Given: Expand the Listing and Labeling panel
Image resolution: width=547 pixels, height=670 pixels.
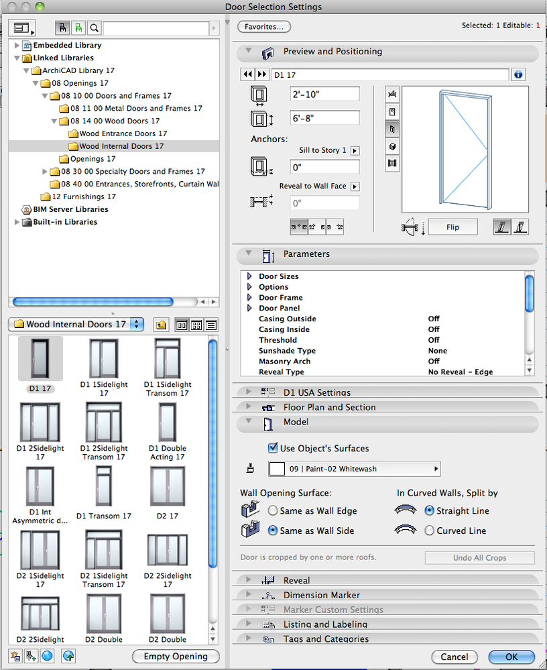Looking at the screenshot, I should pyautogui.click(x=249, y=623).
